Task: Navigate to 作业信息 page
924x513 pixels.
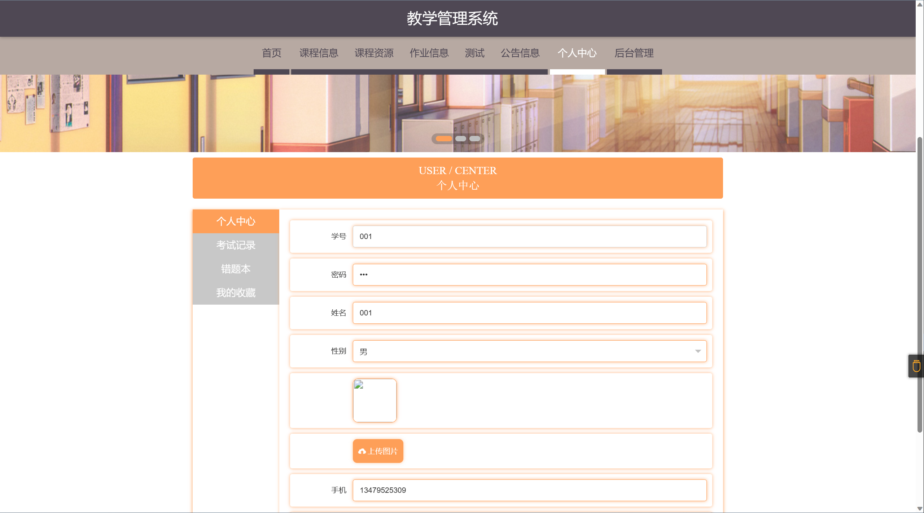Action: [429, 53]
